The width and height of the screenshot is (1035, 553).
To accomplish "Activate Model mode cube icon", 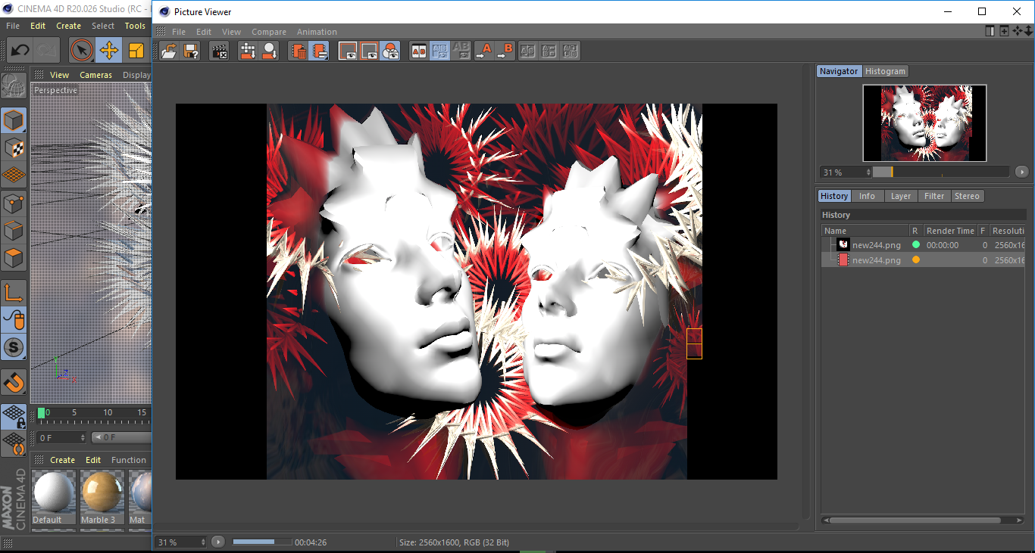I will pyautogui.click(x=14, y=120).
